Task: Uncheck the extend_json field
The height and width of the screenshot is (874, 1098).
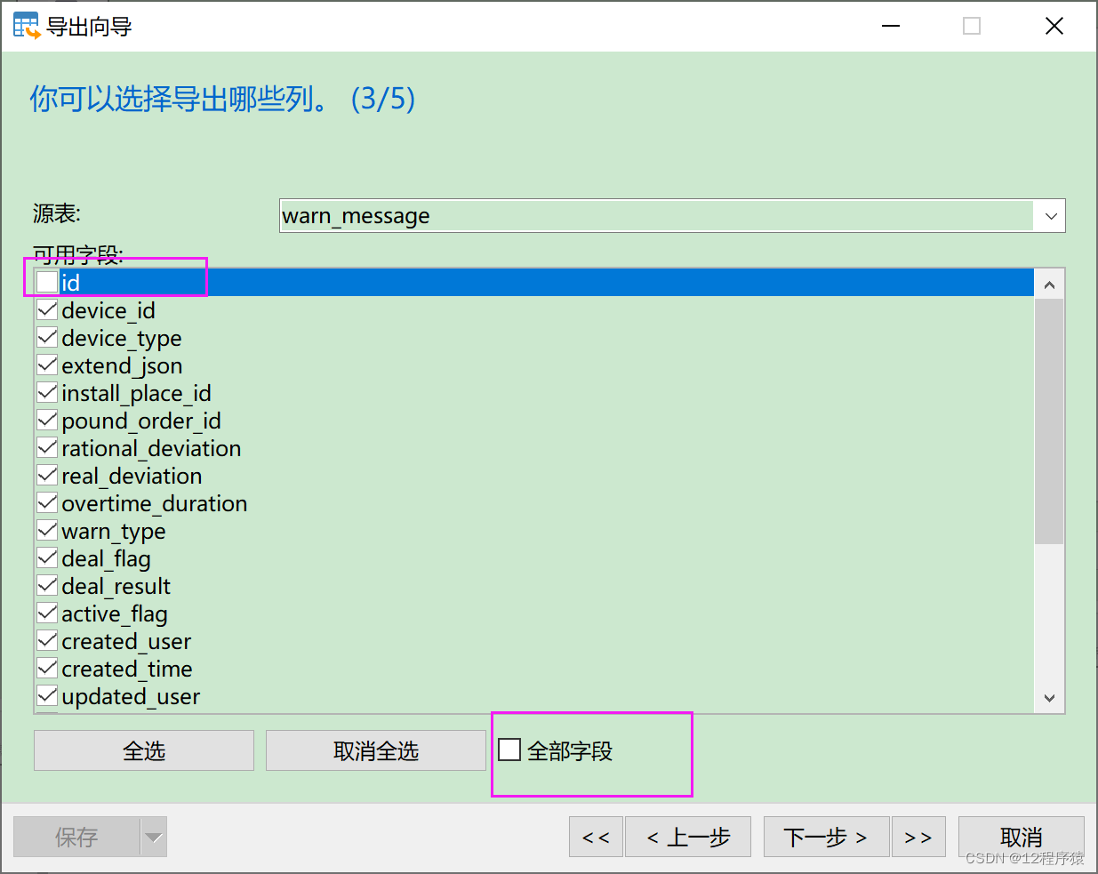Action: point(47,365)
